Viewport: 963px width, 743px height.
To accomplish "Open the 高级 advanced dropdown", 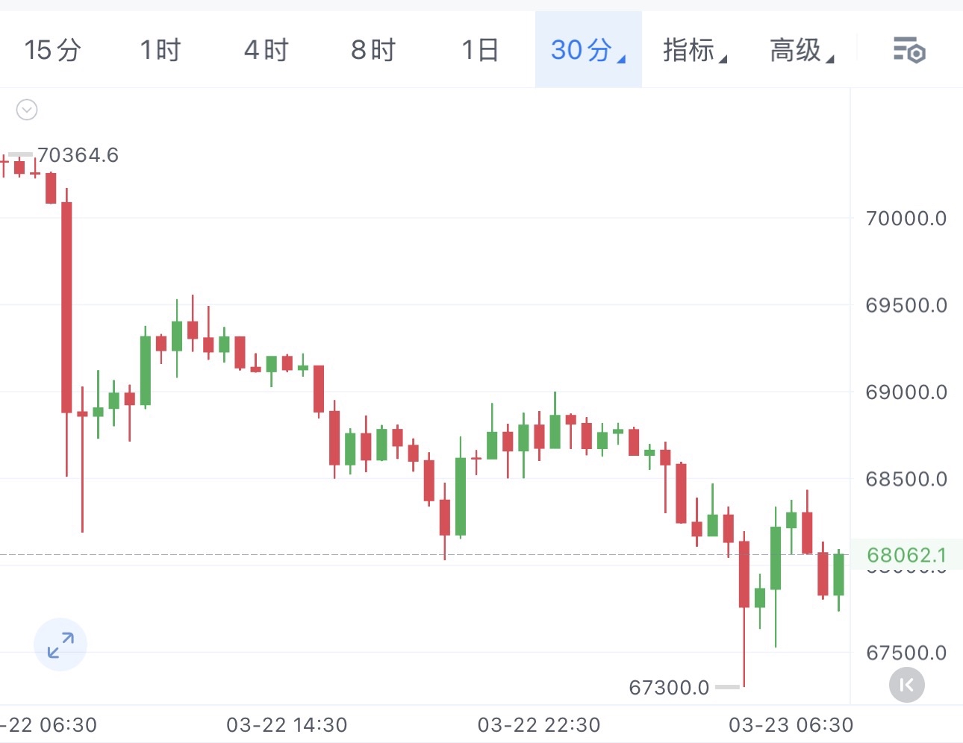I will click(x=801, y=51).
